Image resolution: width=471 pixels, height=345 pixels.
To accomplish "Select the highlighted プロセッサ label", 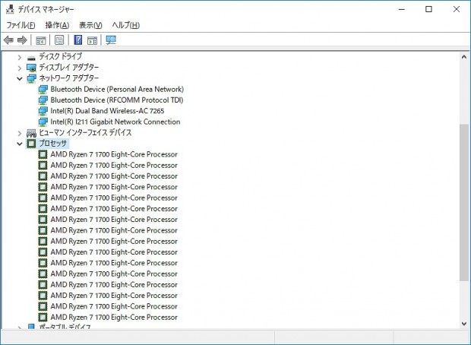I will click(x=53, y=144).
